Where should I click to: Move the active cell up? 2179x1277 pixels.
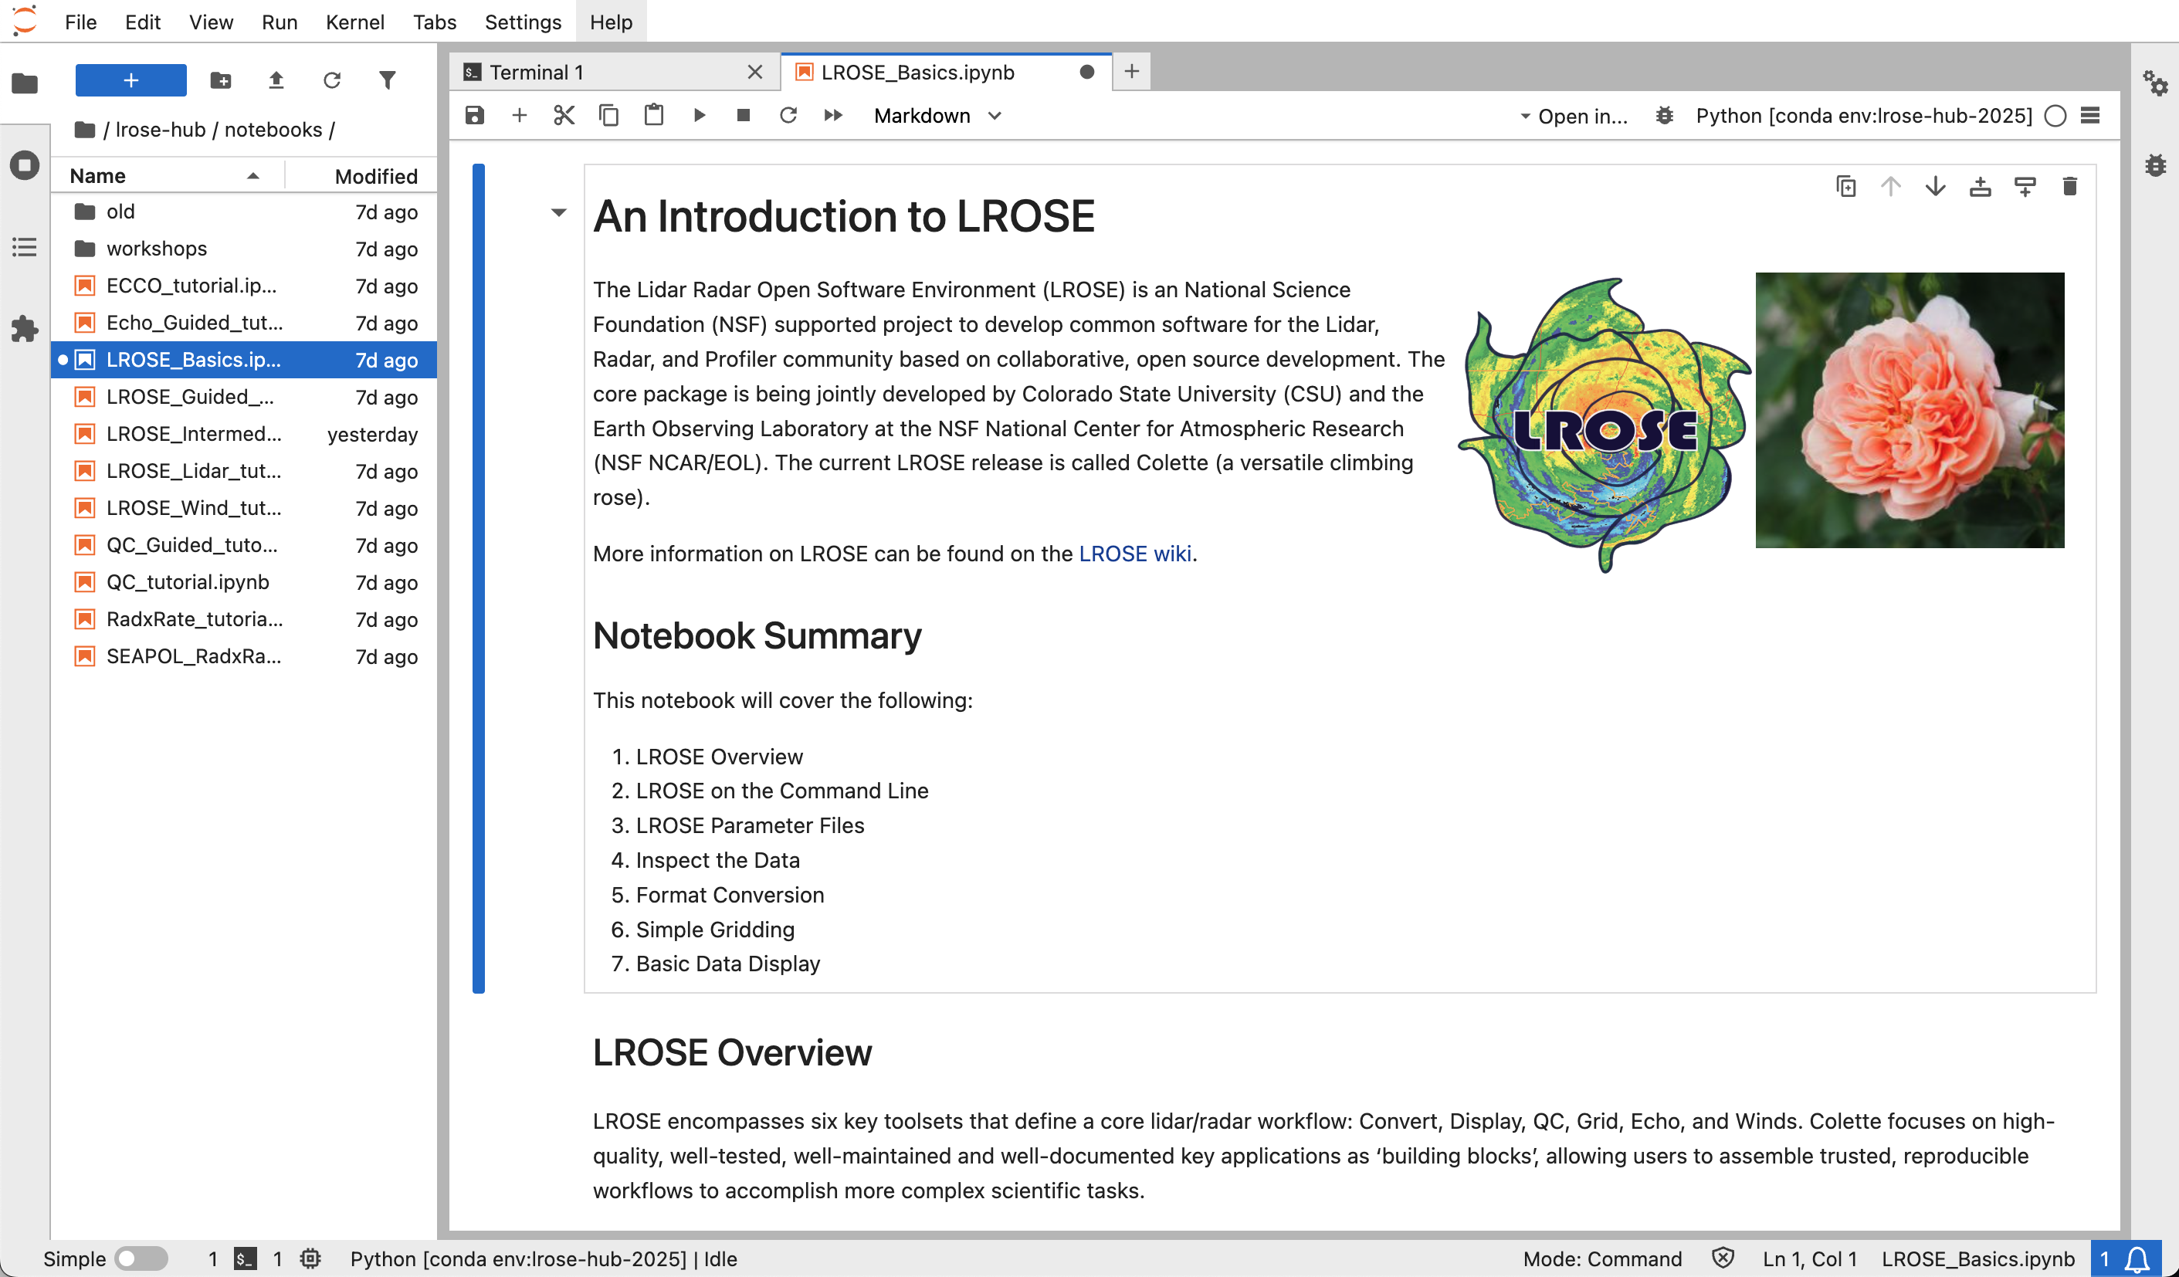[x=1891, y=186]
